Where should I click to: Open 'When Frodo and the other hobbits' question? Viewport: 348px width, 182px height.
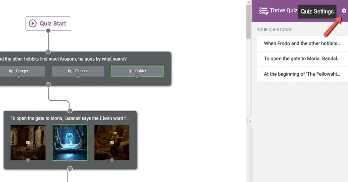click(x=302, y=43)
